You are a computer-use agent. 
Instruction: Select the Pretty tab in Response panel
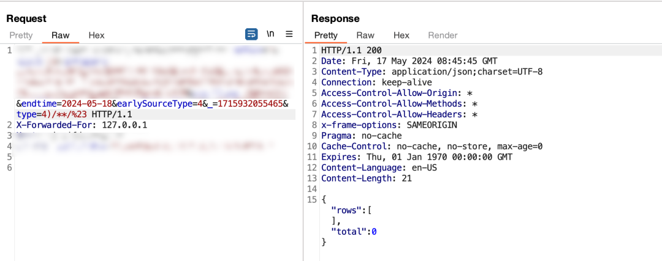pos(325,35)
